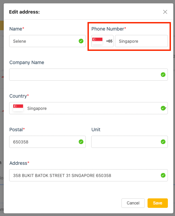Click the Singapore flag in phone code selector

[97, 41]
